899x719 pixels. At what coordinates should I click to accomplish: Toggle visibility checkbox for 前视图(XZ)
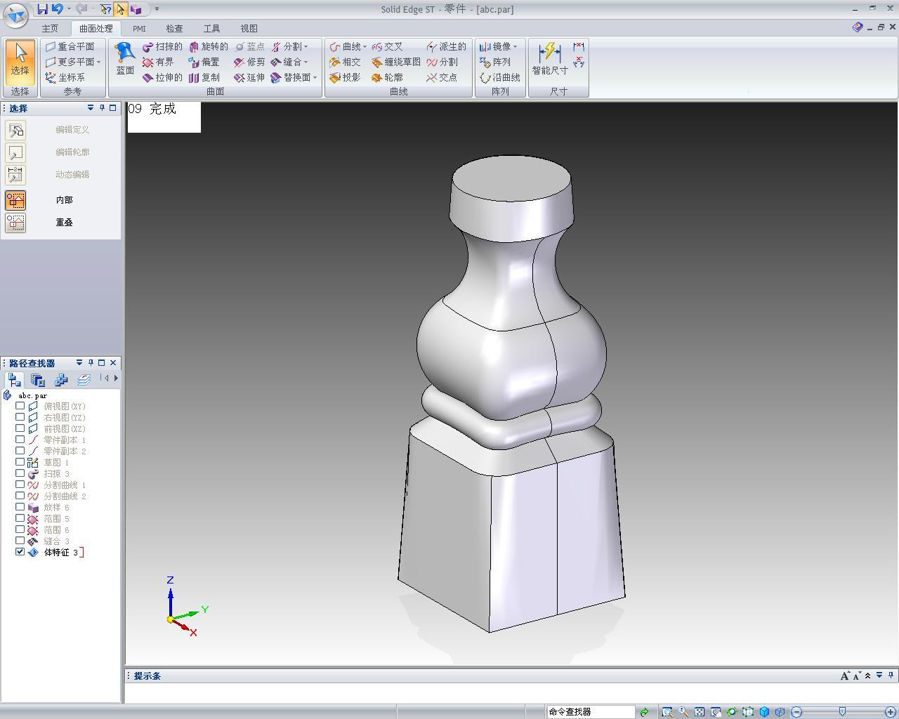[x=20, y=428]
